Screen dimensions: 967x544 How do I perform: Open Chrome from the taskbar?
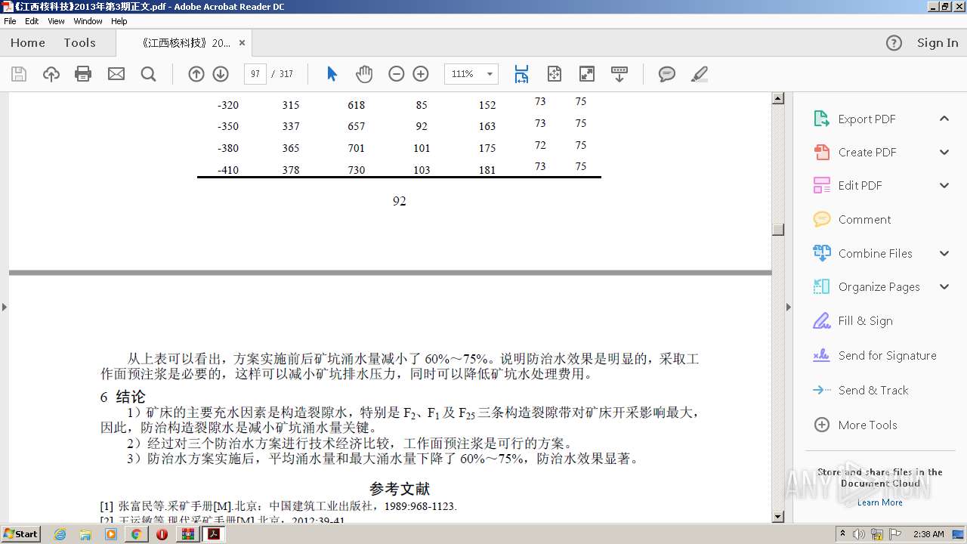(136, 534)
